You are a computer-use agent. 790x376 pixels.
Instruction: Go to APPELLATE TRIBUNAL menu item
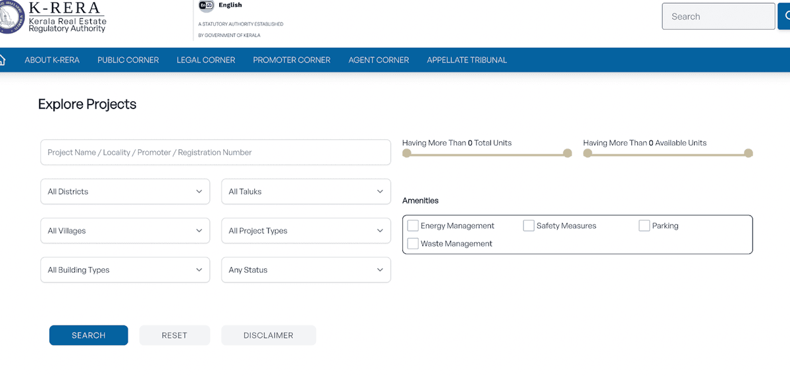(467, 60)
